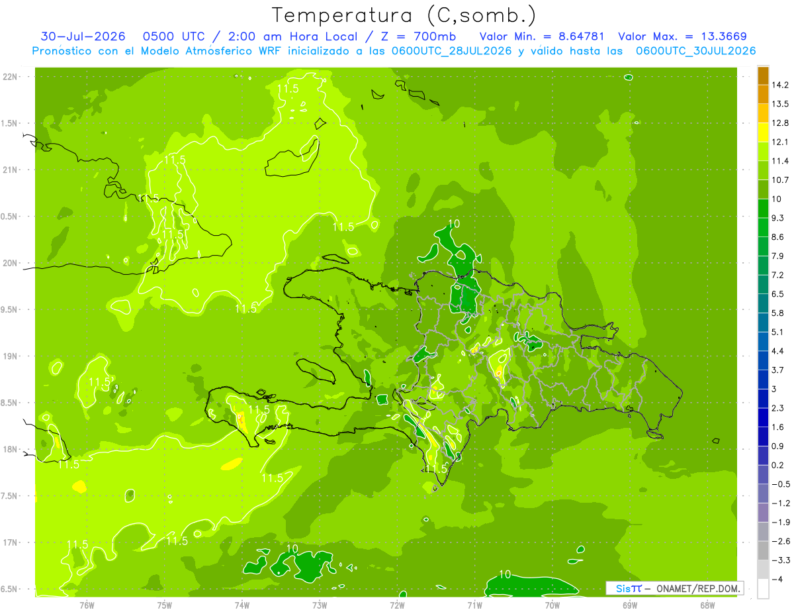Click the 70W longitude axis label
This screenshot has height=614, width=794.
point(552,605)
